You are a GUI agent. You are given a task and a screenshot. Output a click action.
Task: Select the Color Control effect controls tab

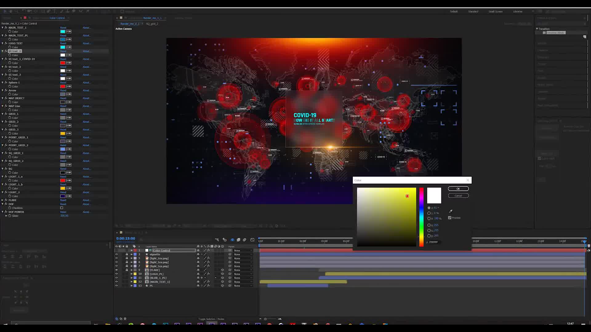(x=57, y=18)
